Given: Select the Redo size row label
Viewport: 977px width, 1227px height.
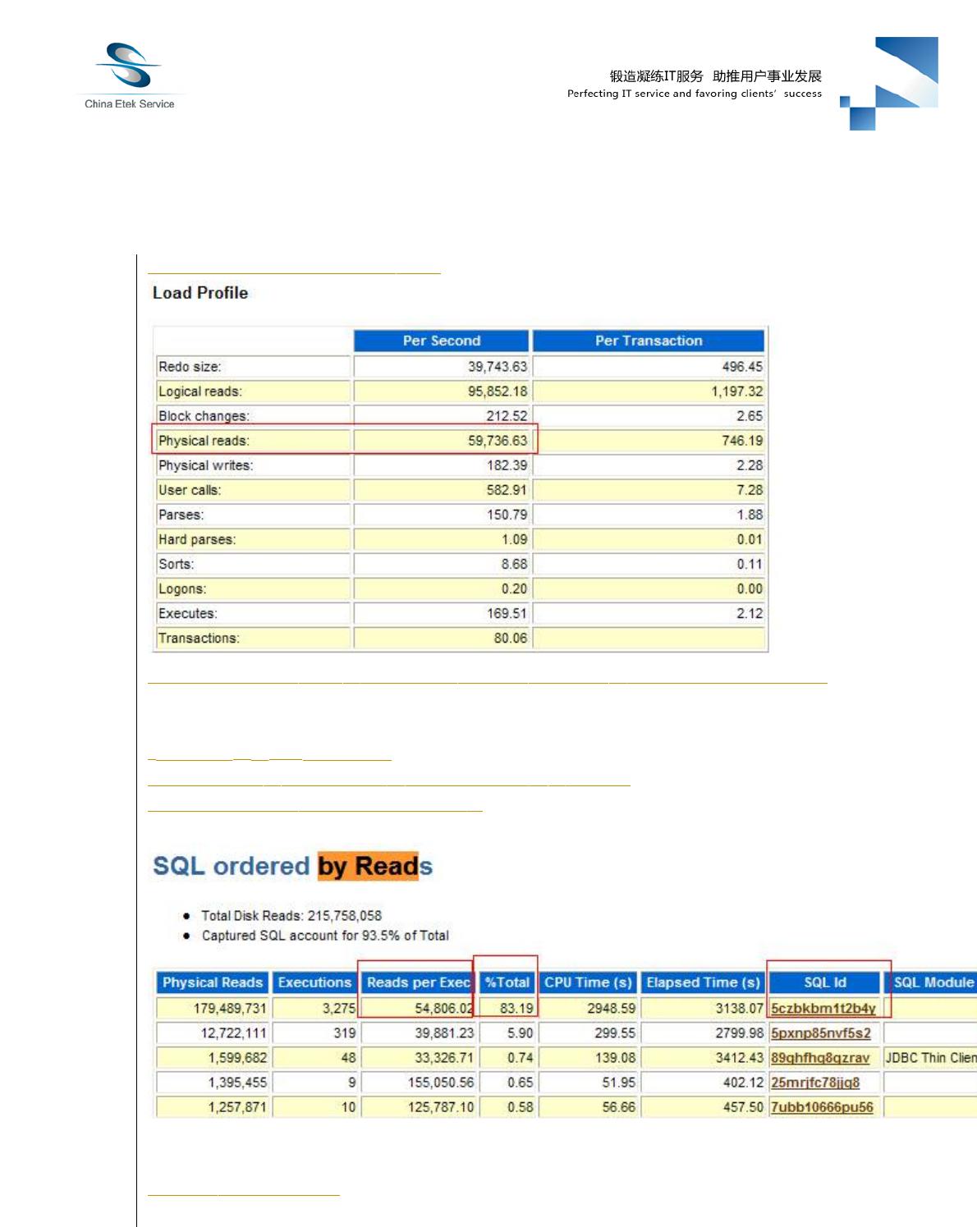Looking at the screenshot, I should click(190, 367).
